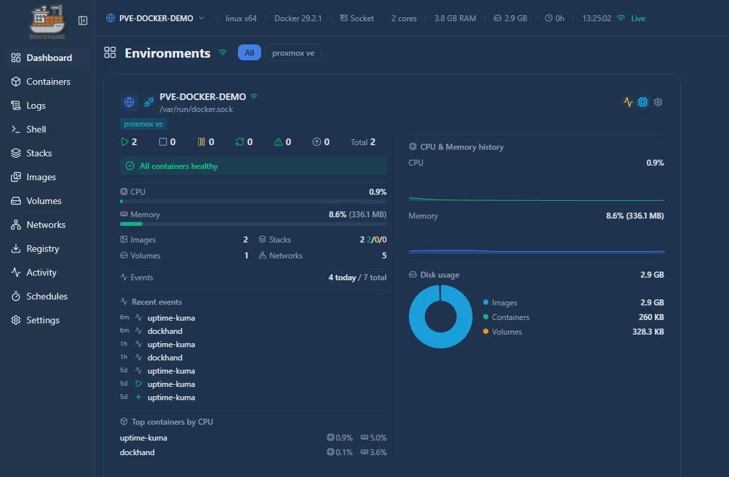
Task: Click the Dockhand ship logo
Action: click(47, 22)
